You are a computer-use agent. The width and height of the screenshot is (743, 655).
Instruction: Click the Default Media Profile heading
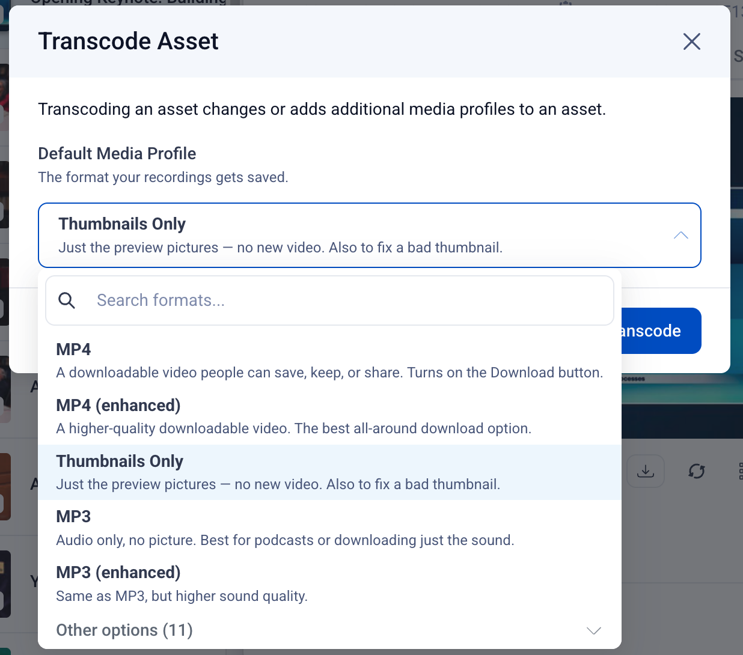point(117,153)
